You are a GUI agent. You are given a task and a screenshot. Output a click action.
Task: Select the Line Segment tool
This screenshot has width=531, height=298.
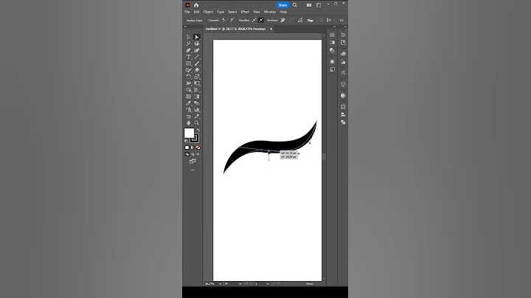(197, 57)
